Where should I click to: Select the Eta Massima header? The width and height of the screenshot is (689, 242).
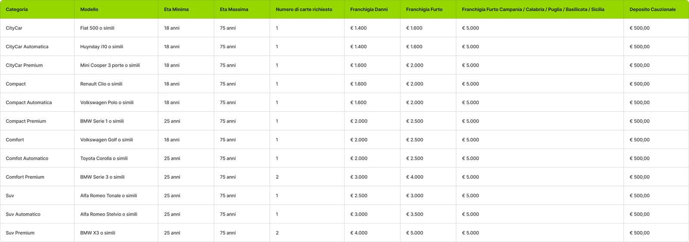[x=234, y=9]
